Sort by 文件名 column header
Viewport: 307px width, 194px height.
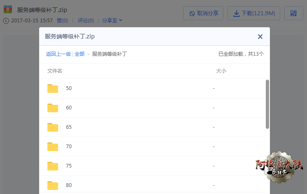tap(55, 71)
